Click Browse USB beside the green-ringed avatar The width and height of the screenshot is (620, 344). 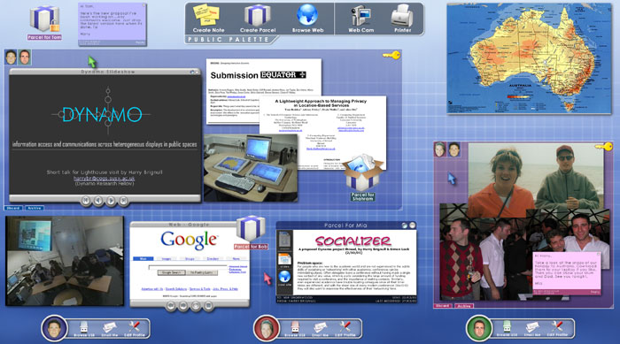(507, 329)
